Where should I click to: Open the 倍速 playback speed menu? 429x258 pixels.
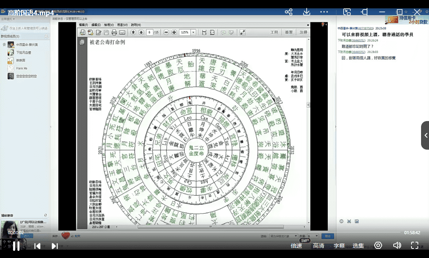[296, 246]
